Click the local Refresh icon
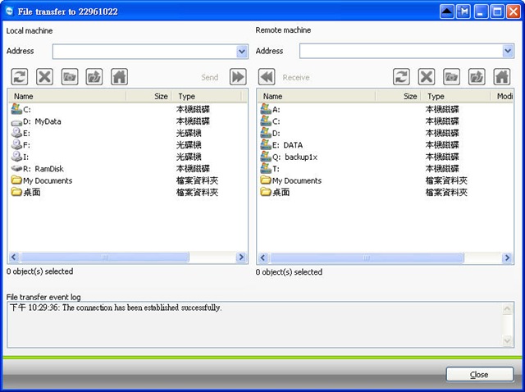 pyautogui.click(x=20, y=77)
